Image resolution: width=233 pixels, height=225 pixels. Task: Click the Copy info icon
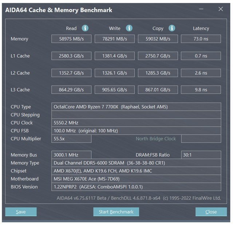[x=172, y=28]
